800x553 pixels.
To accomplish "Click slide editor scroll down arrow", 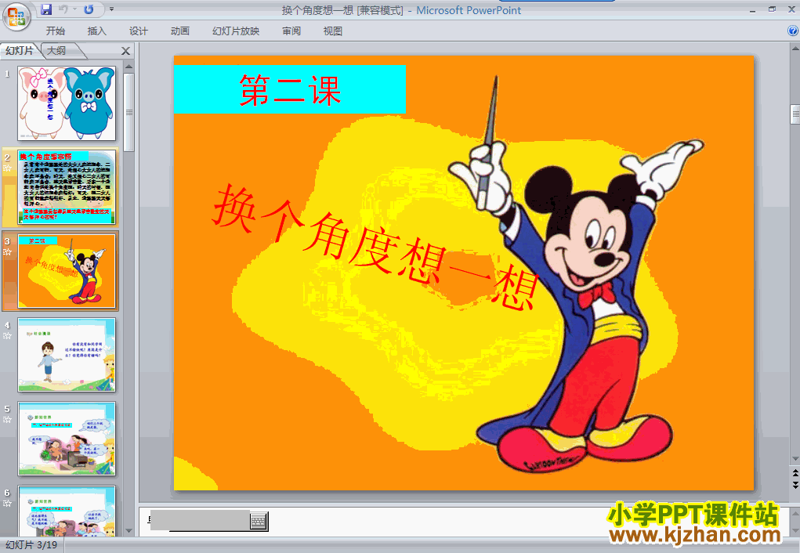I will click(x=795, y=459).
